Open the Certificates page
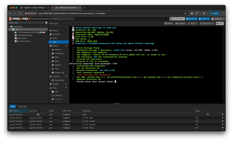 pos(59,54)
